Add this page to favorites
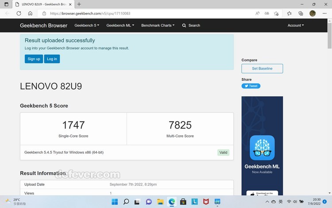 pyautogui.click(x=276, y=14)
